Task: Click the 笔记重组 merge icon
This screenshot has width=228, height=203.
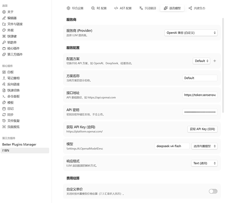Action: pyautogui.click(x=4, y=78)
